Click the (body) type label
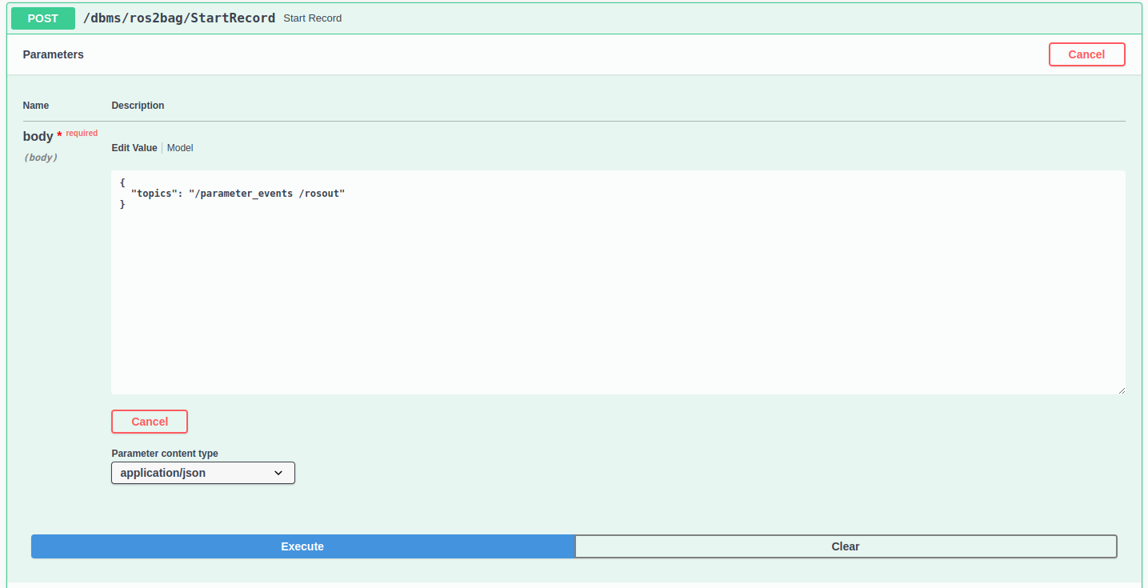This screenshot has width=1148, height=588. tap(40, 157)
